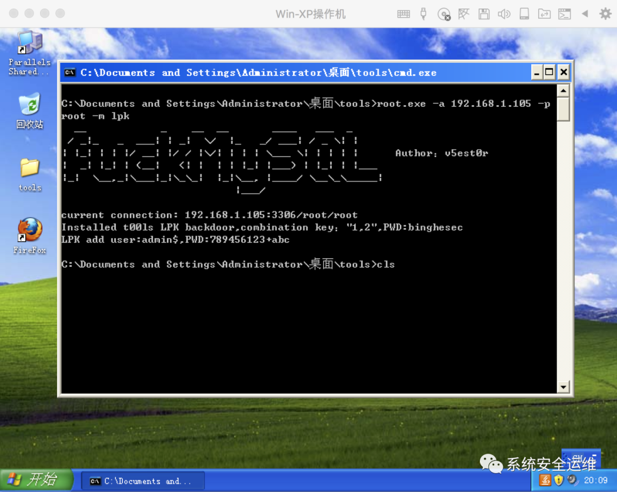The width and height of the screenshot is (617, 492).
Task: Open the Start (开始) menu button
Action: (x=36, y=480)
